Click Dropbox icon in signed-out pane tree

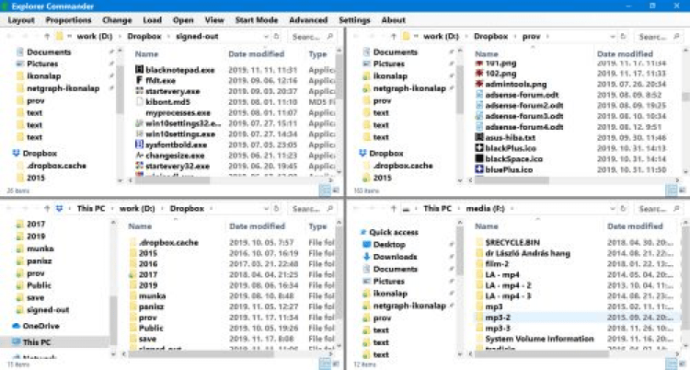(x=17, y=154)
